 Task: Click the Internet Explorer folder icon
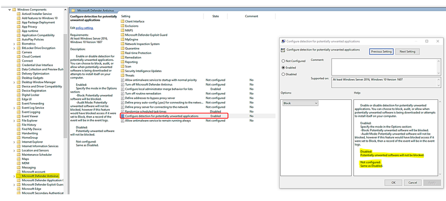coord(18,142)
